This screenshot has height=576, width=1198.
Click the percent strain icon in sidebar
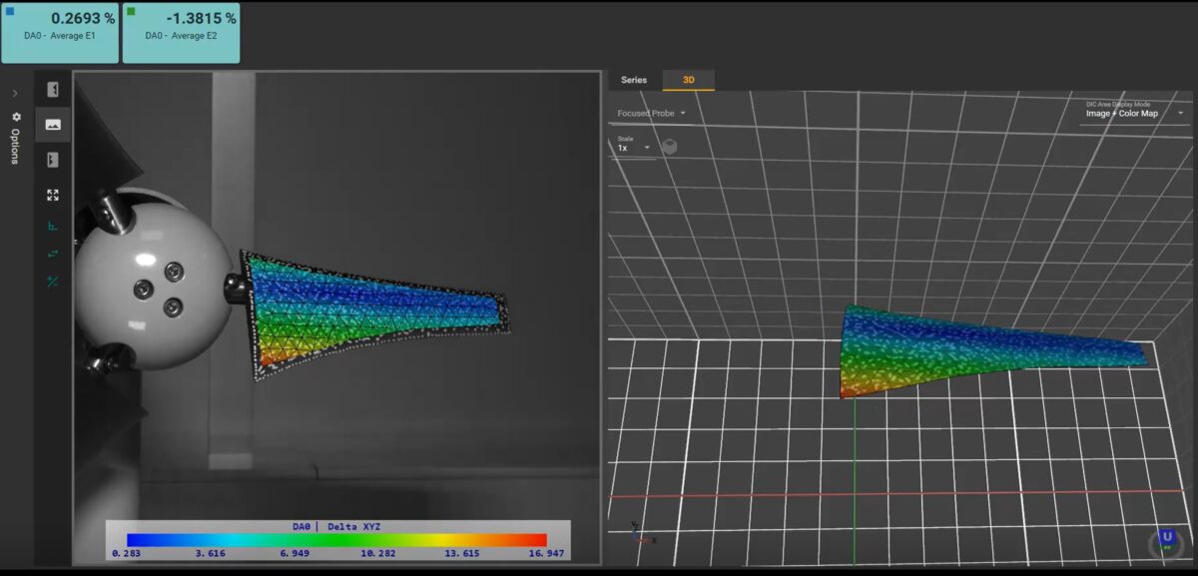pyautogui.click(x=53, y=282)
